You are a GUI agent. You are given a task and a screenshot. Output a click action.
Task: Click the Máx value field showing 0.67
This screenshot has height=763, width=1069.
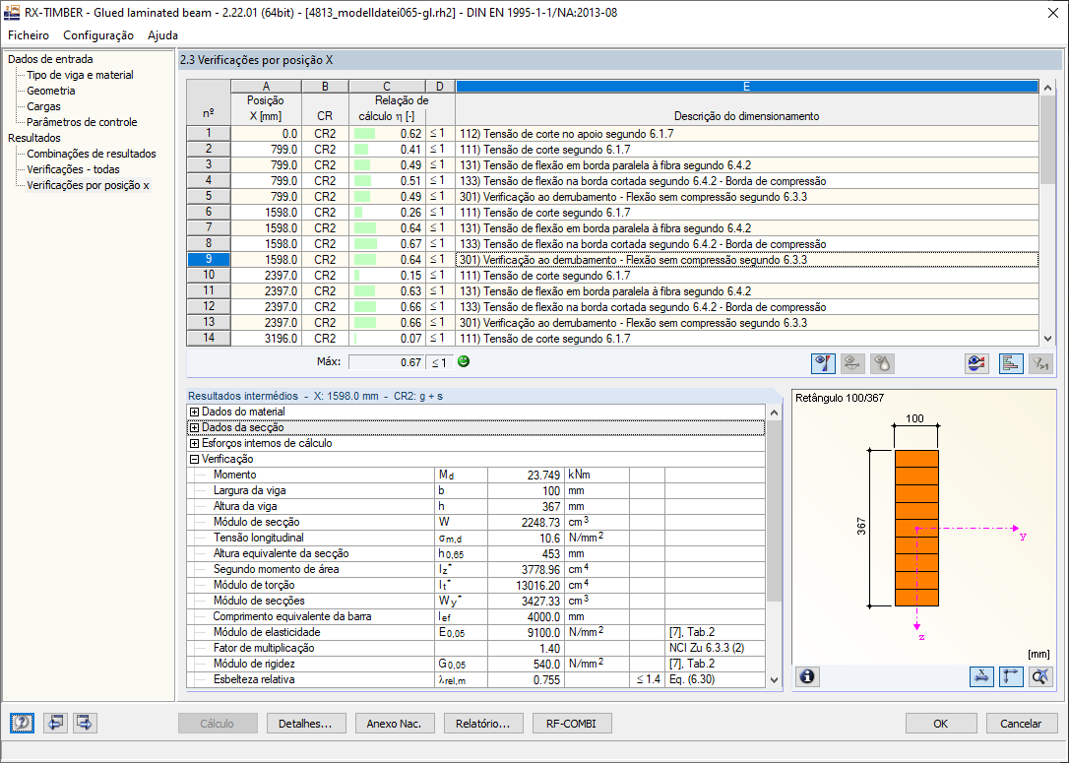tap(386, 362)
